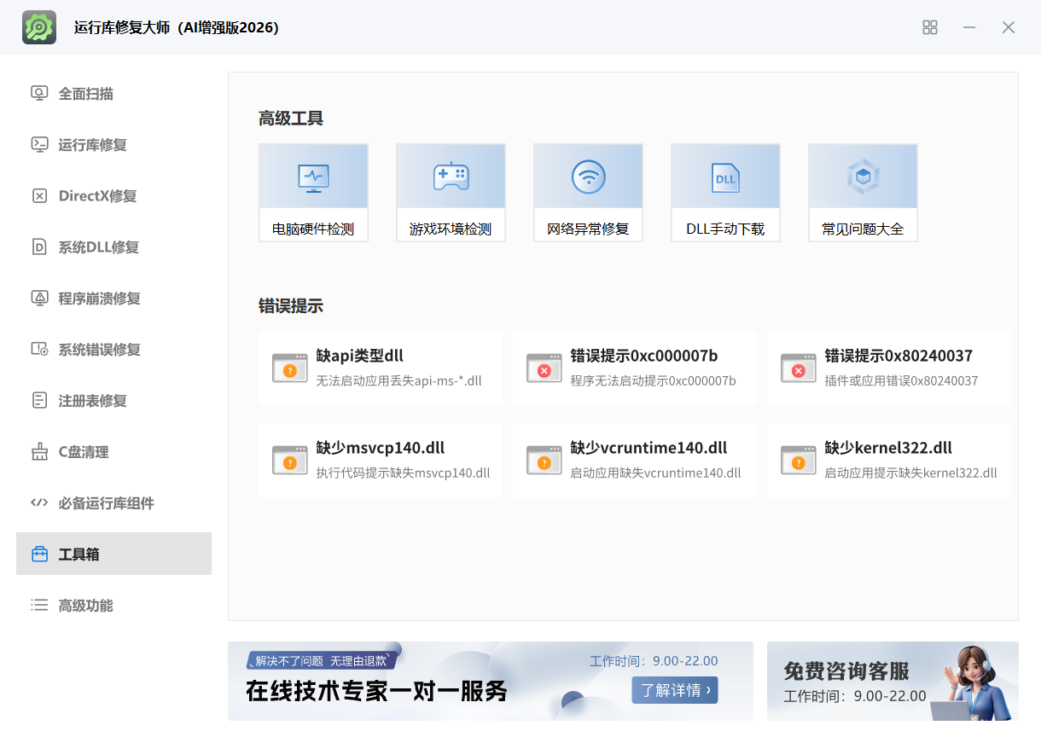Open the 网络异常修复 Wi-Fi icon tool

click(588, 177)
